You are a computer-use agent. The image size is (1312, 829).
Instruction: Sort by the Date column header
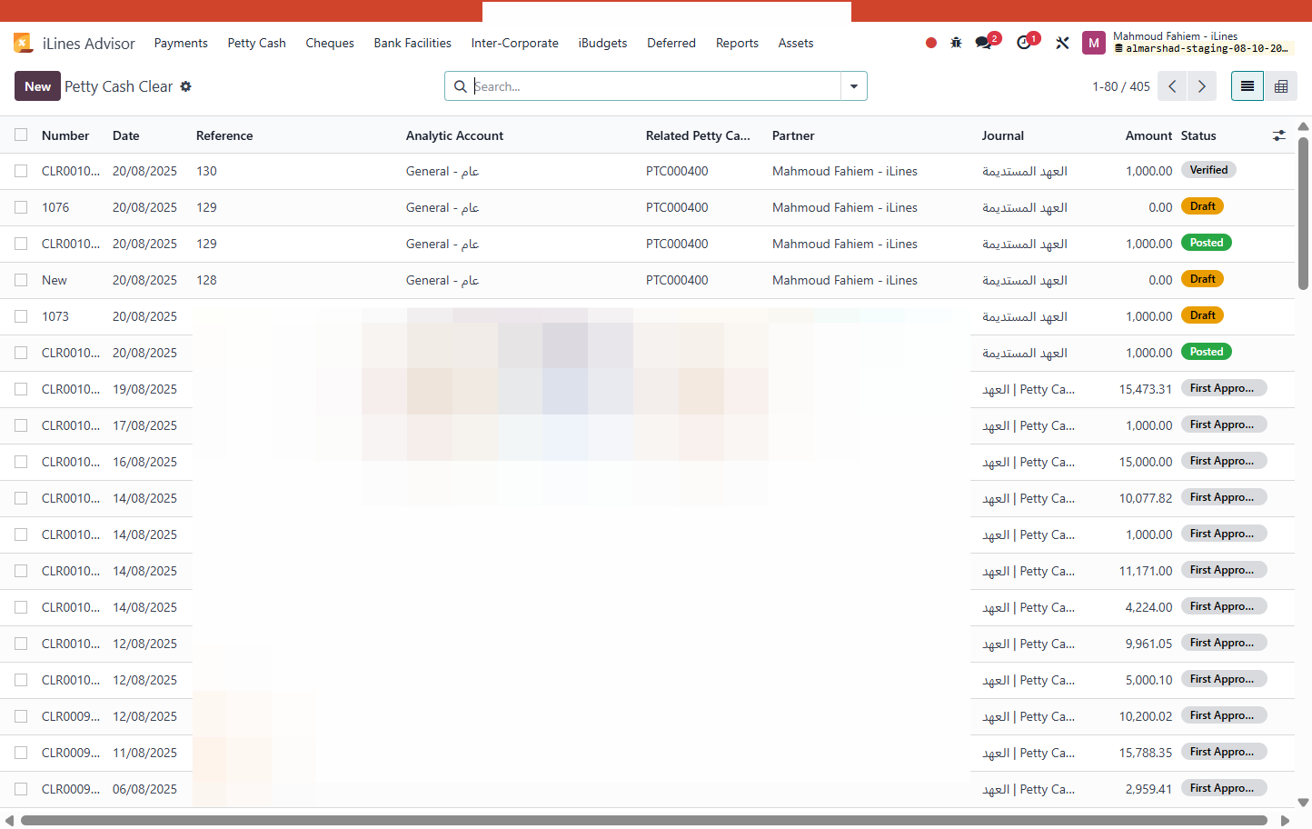click(126, 135)
